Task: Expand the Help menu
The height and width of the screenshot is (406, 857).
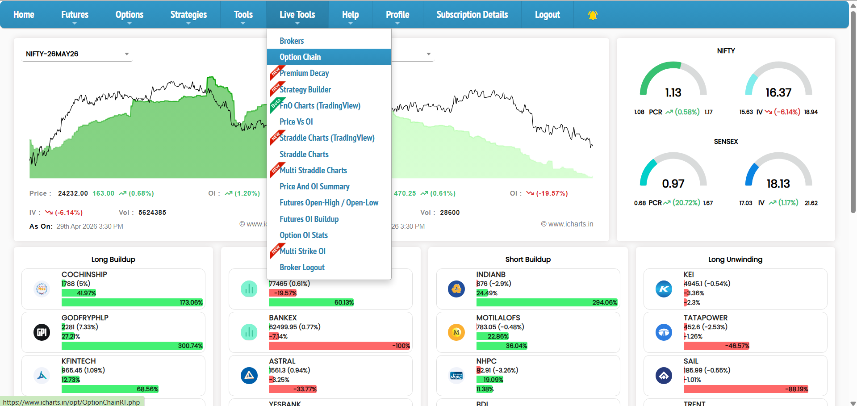Action: click(351, 15)
